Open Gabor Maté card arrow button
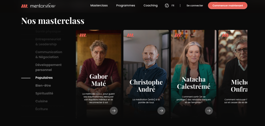Viewport: 265px width, 126px height. click(114, 111)
